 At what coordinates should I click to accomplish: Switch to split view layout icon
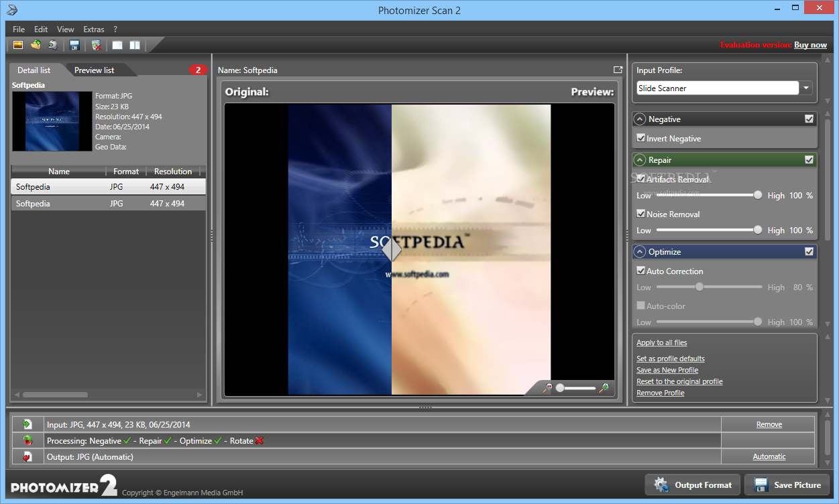[135, 45]
